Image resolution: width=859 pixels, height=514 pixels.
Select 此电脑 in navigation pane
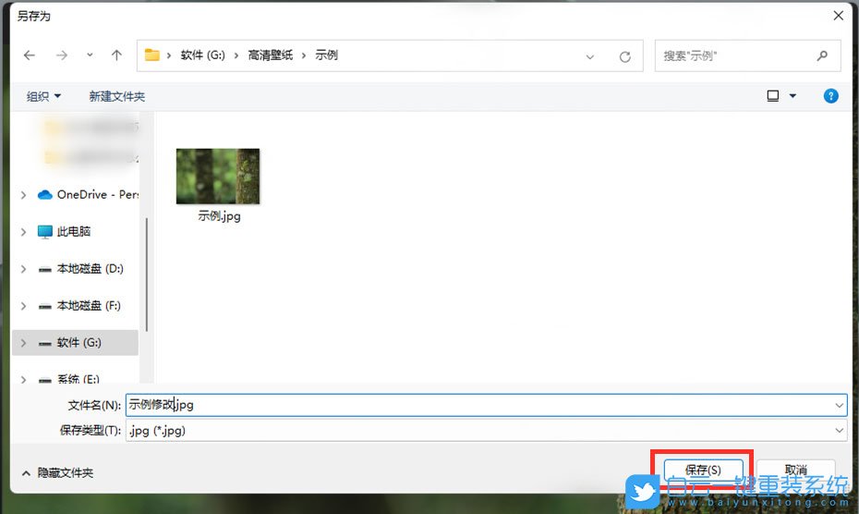74,231
